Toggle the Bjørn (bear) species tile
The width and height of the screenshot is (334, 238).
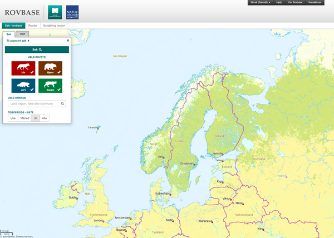click(x=50, y=68)
